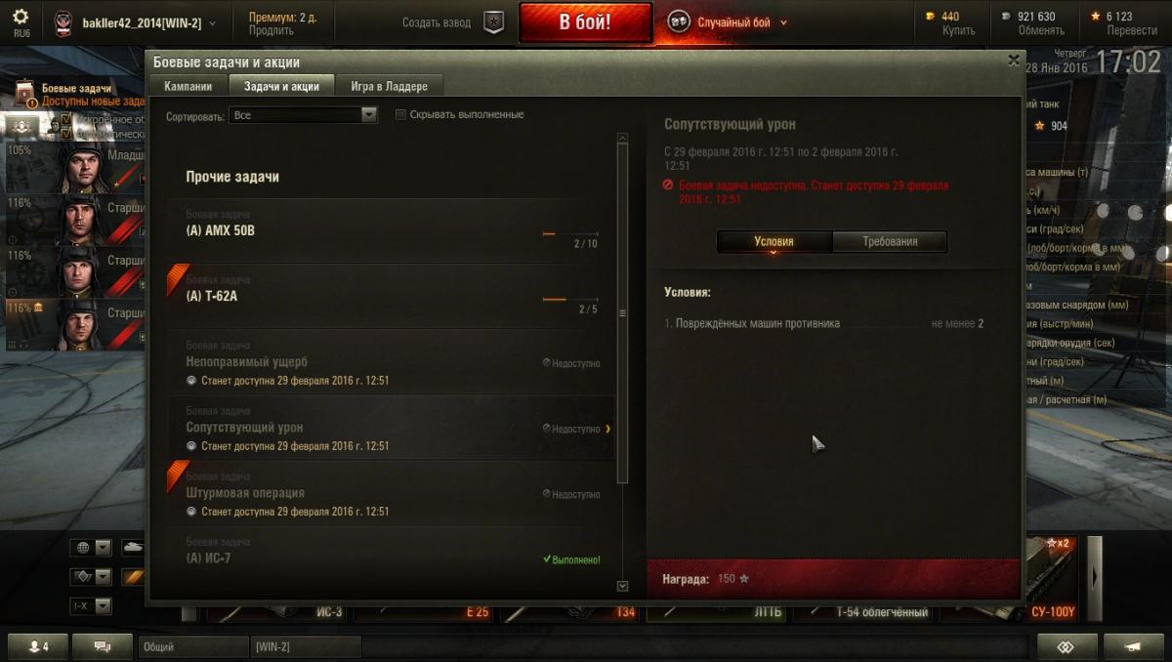Click the СУ-100Y tank thumbnail
Image resolution: width=1172 pixels, height=662 pixels.
click(1052, 578)
